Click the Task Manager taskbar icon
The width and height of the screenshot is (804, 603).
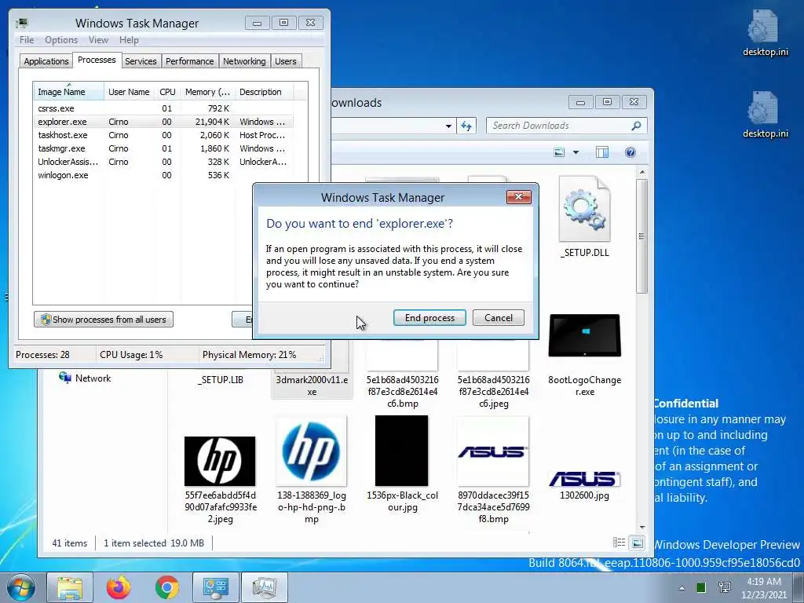[x=264, y=587]
